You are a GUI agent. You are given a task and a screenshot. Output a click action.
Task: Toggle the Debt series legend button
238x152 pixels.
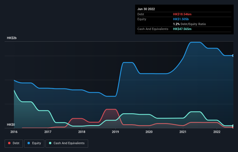point(14,143)
